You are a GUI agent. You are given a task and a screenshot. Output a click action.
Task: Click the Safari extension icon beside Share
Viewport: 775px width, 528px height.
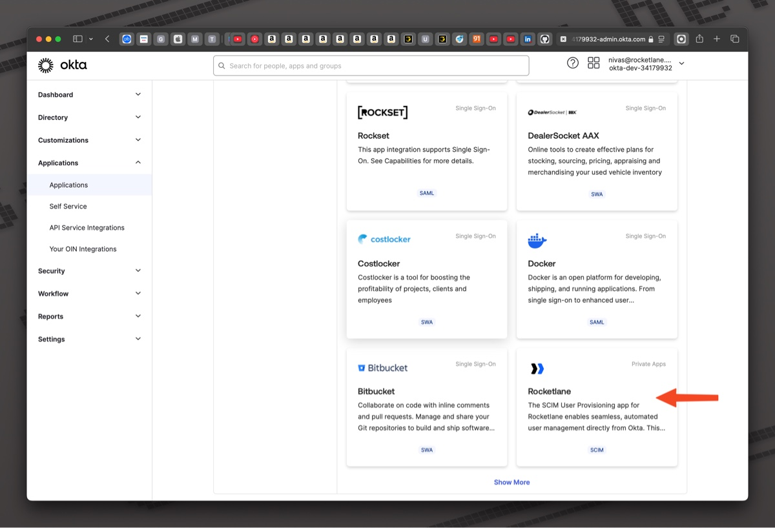pos(681,39)
